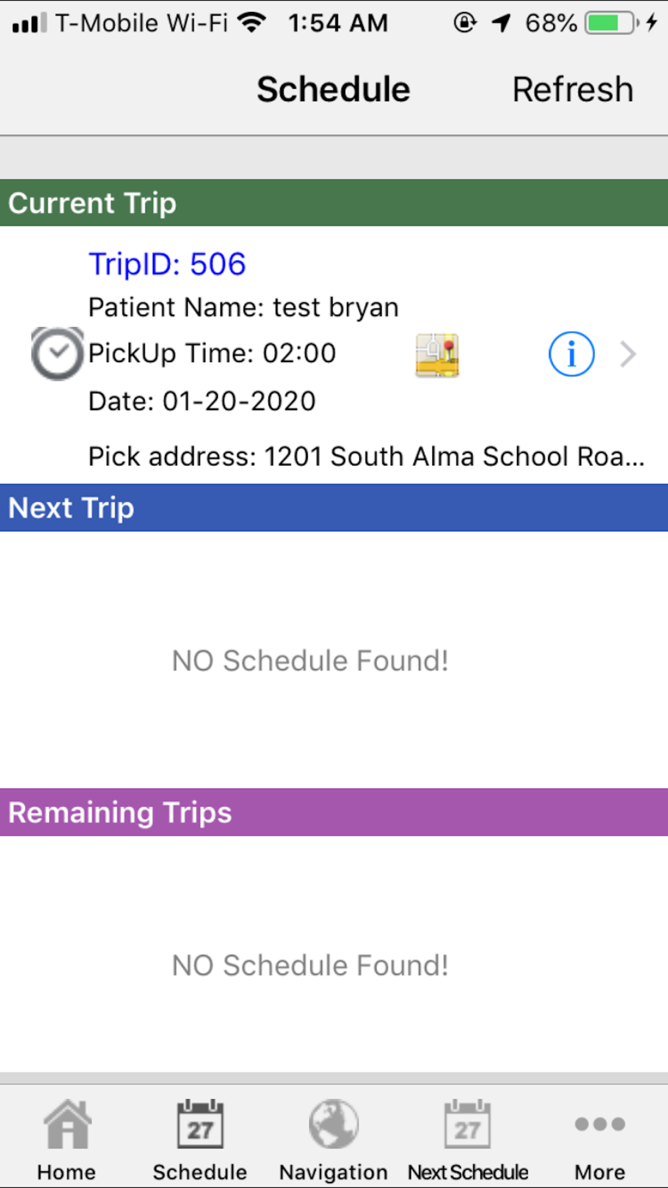668x1188 pixels.
Task: Tap the Patient Name: test bryan line
Action: (243, 307)
